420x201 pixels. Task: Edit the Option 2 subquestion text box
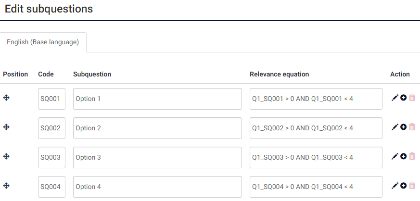pyautogui.click(x=157, y=128)
